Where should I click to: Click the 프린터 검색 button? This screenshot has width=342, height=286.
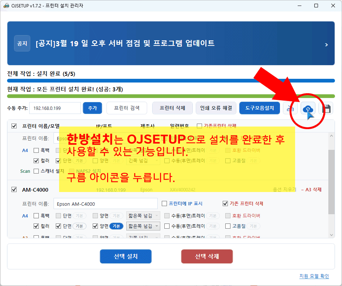pos(127,108)
